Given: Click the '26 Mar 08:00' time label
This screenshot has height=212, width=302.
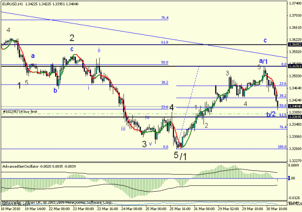Looking at the screenshot, I should coord(204,209).
